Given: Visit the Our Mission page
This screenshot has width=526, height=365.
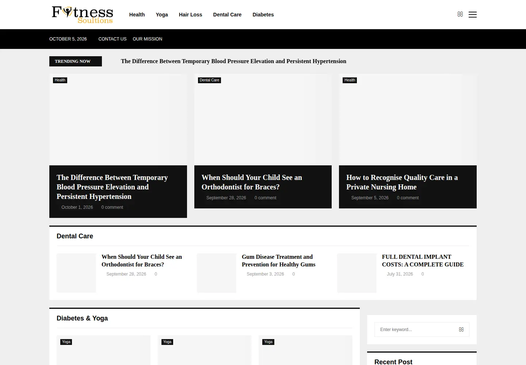Looking at the screenshot, I should [x=148, y=39].
